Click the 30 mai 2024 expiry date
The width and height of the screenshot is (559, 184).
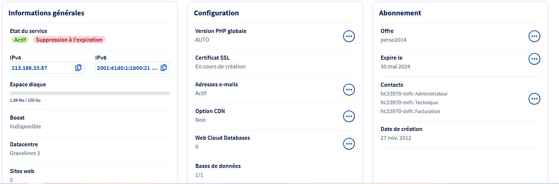395,67
